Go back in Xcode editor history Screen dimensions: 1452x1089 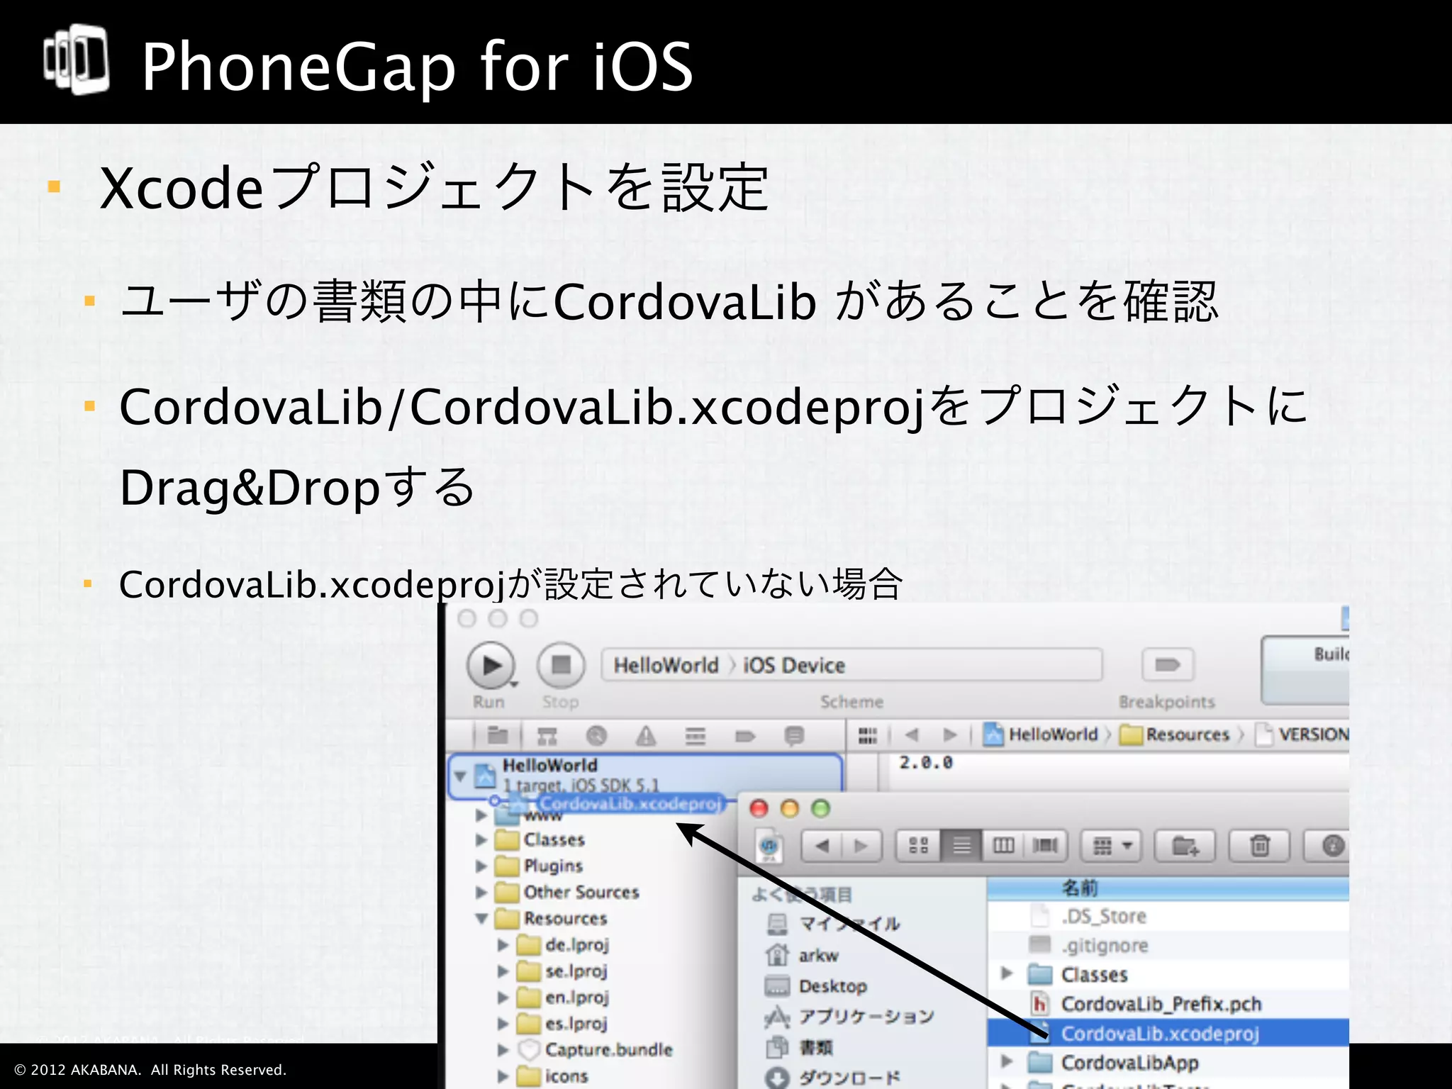coord(912,735)
